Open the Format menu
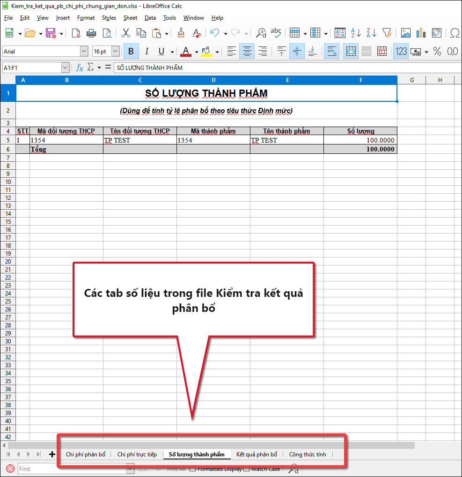Screen dimensions: 462x477 (x=86, y=18)
